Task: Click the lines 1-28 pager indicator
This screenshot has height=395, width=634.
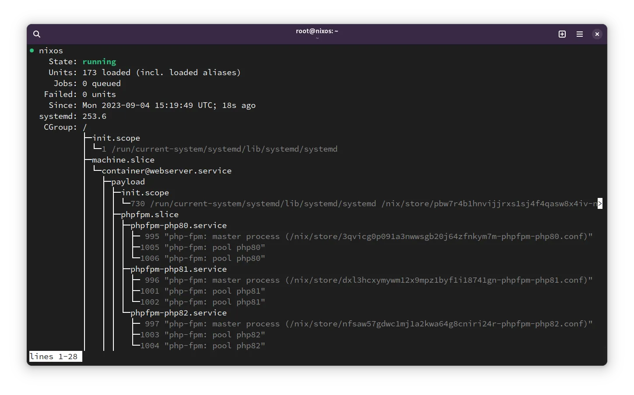Action: pos(55,356)
